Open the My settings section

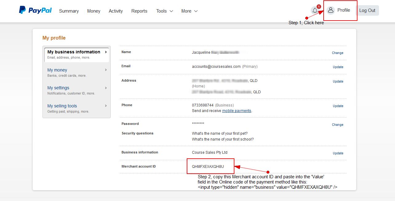coord(77,90)
